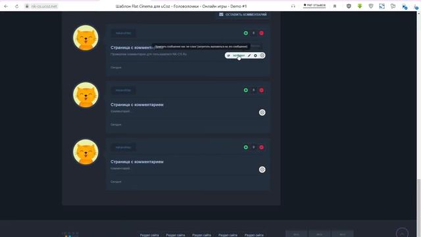Downvote the third comment with red minus
This screenshot has width=421, height=237.
[x=261, y=147]
